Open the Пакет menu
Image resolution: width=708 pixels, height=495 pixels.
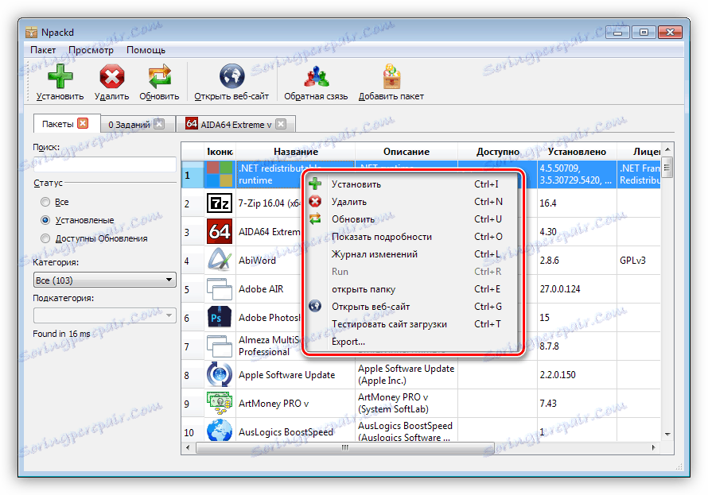pyautogui.click(x=43, y=50)
